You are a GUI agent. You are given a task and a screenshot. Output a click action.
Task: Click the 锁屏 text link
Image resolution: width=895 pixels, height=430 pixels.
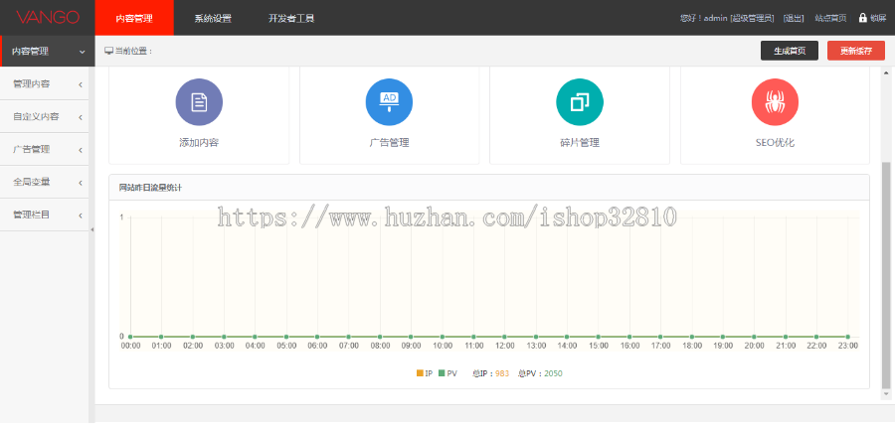878,18
